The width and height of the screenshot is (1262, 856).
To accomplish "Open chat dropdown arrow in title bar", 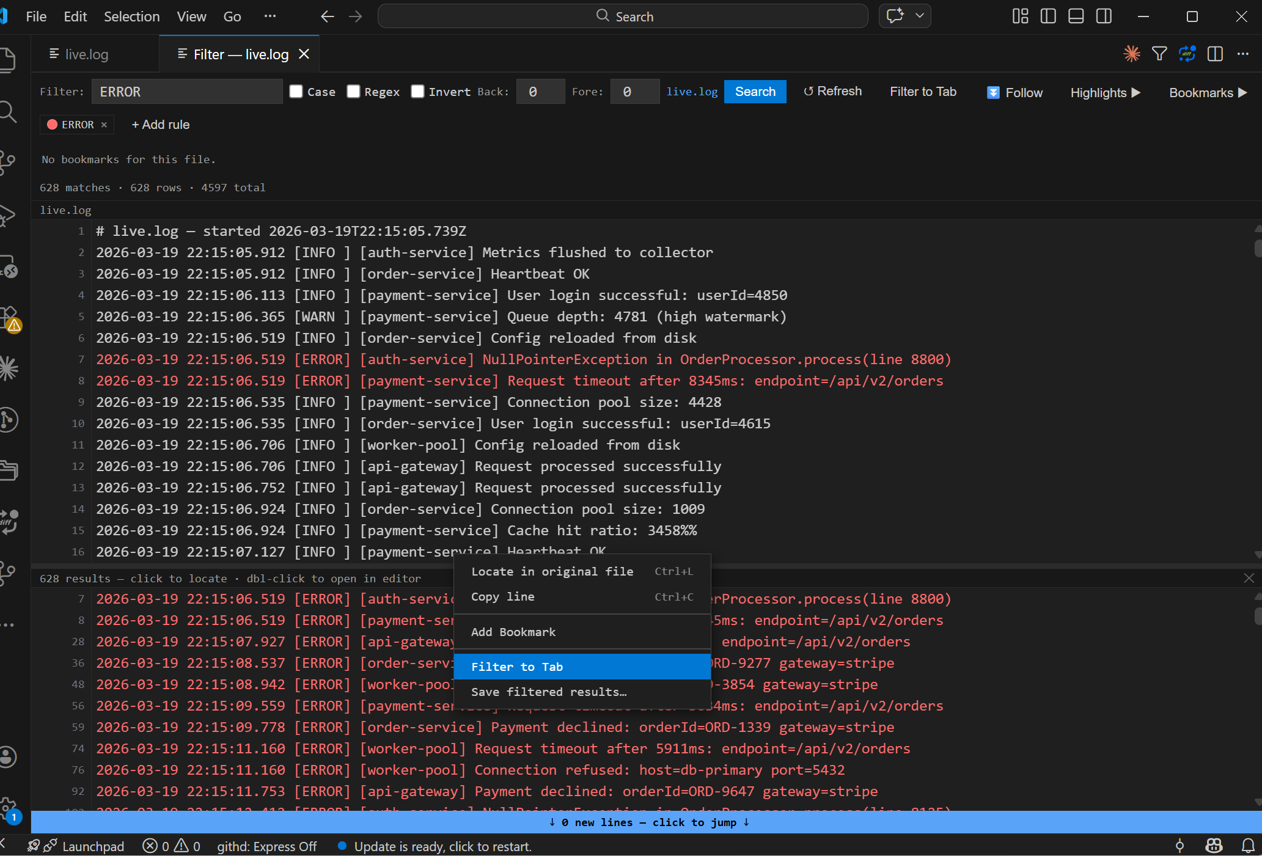I will pyautogui.click(x=920, y=16).
